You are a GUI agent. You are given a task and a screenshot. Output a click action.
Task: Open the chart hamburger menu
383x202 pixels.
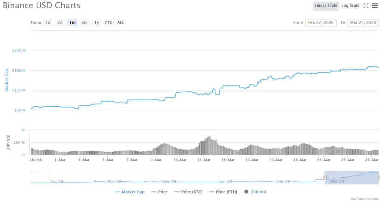pos(374,6)
